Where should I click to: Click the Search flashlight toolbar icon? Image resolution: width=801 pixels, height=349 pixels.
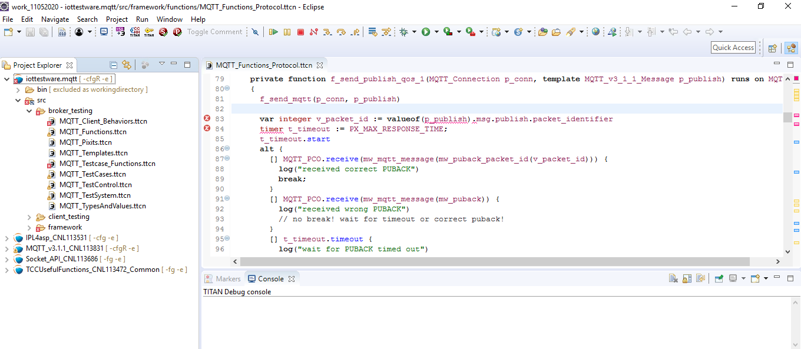click(x=571, y=32)
